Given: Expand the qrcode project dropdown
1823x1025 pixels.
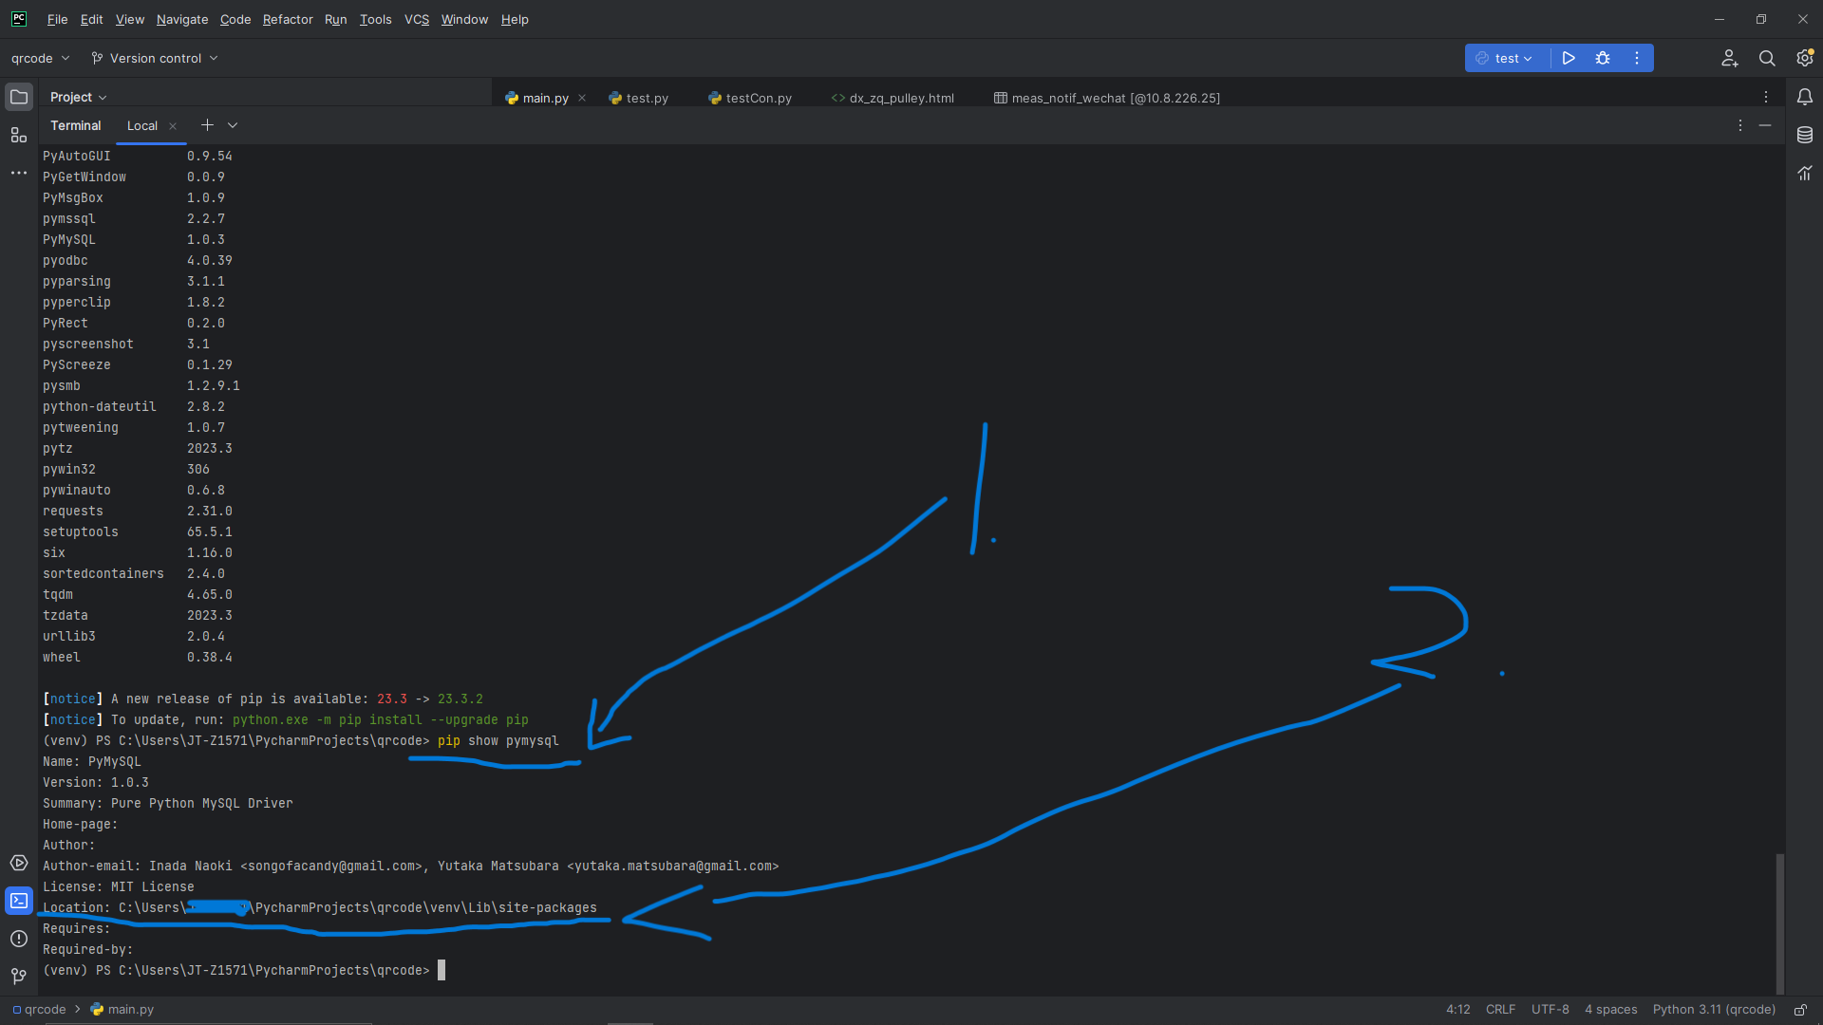Looking at the screenshot, I should point(40,58).
